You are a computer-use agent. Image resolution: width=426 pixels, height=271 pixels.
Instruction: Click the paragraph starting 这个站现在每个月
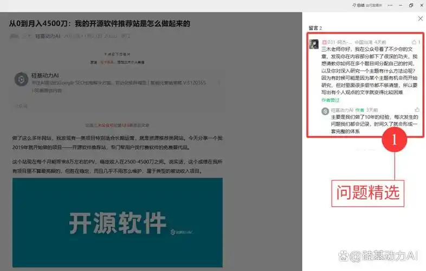(118, 166)
